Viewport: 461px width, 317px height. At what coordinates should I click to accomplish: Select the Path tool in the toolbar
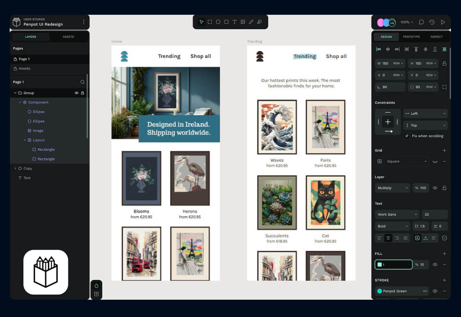pyautogui.click(x=259, y=22)
